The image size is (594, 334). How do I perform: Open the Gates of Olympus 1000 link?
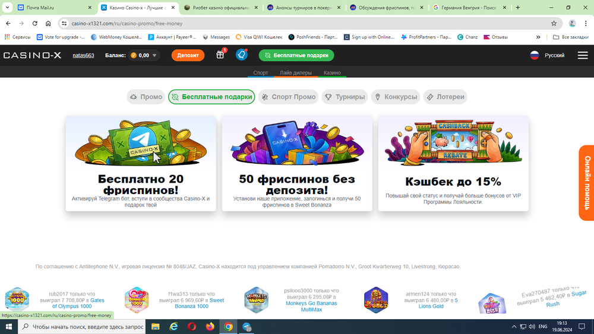pyautogui.click(x=78, y=303)
